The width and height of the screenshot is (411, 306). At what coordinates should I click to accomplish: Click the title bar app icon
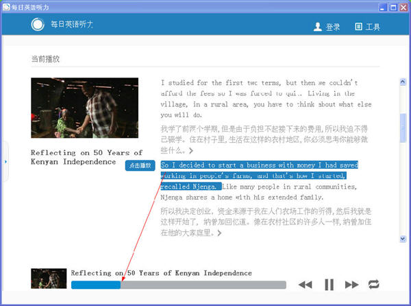click(6, 7)
